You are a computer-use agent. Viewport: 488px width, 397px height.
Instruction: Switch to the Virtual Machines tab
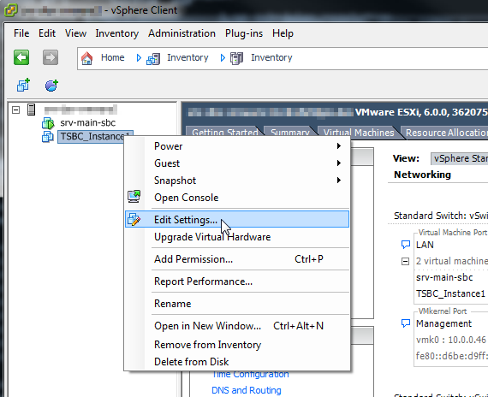(359, 133)
